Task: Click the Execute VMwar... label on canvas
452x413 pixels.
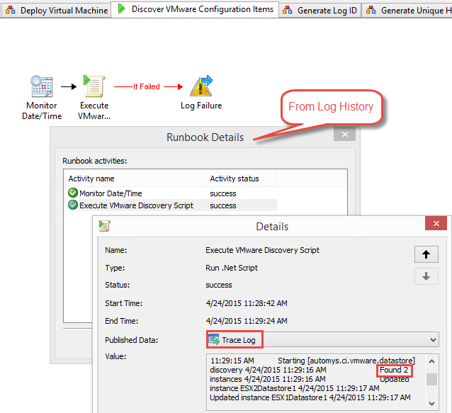Action: click(x=94, y=111)
